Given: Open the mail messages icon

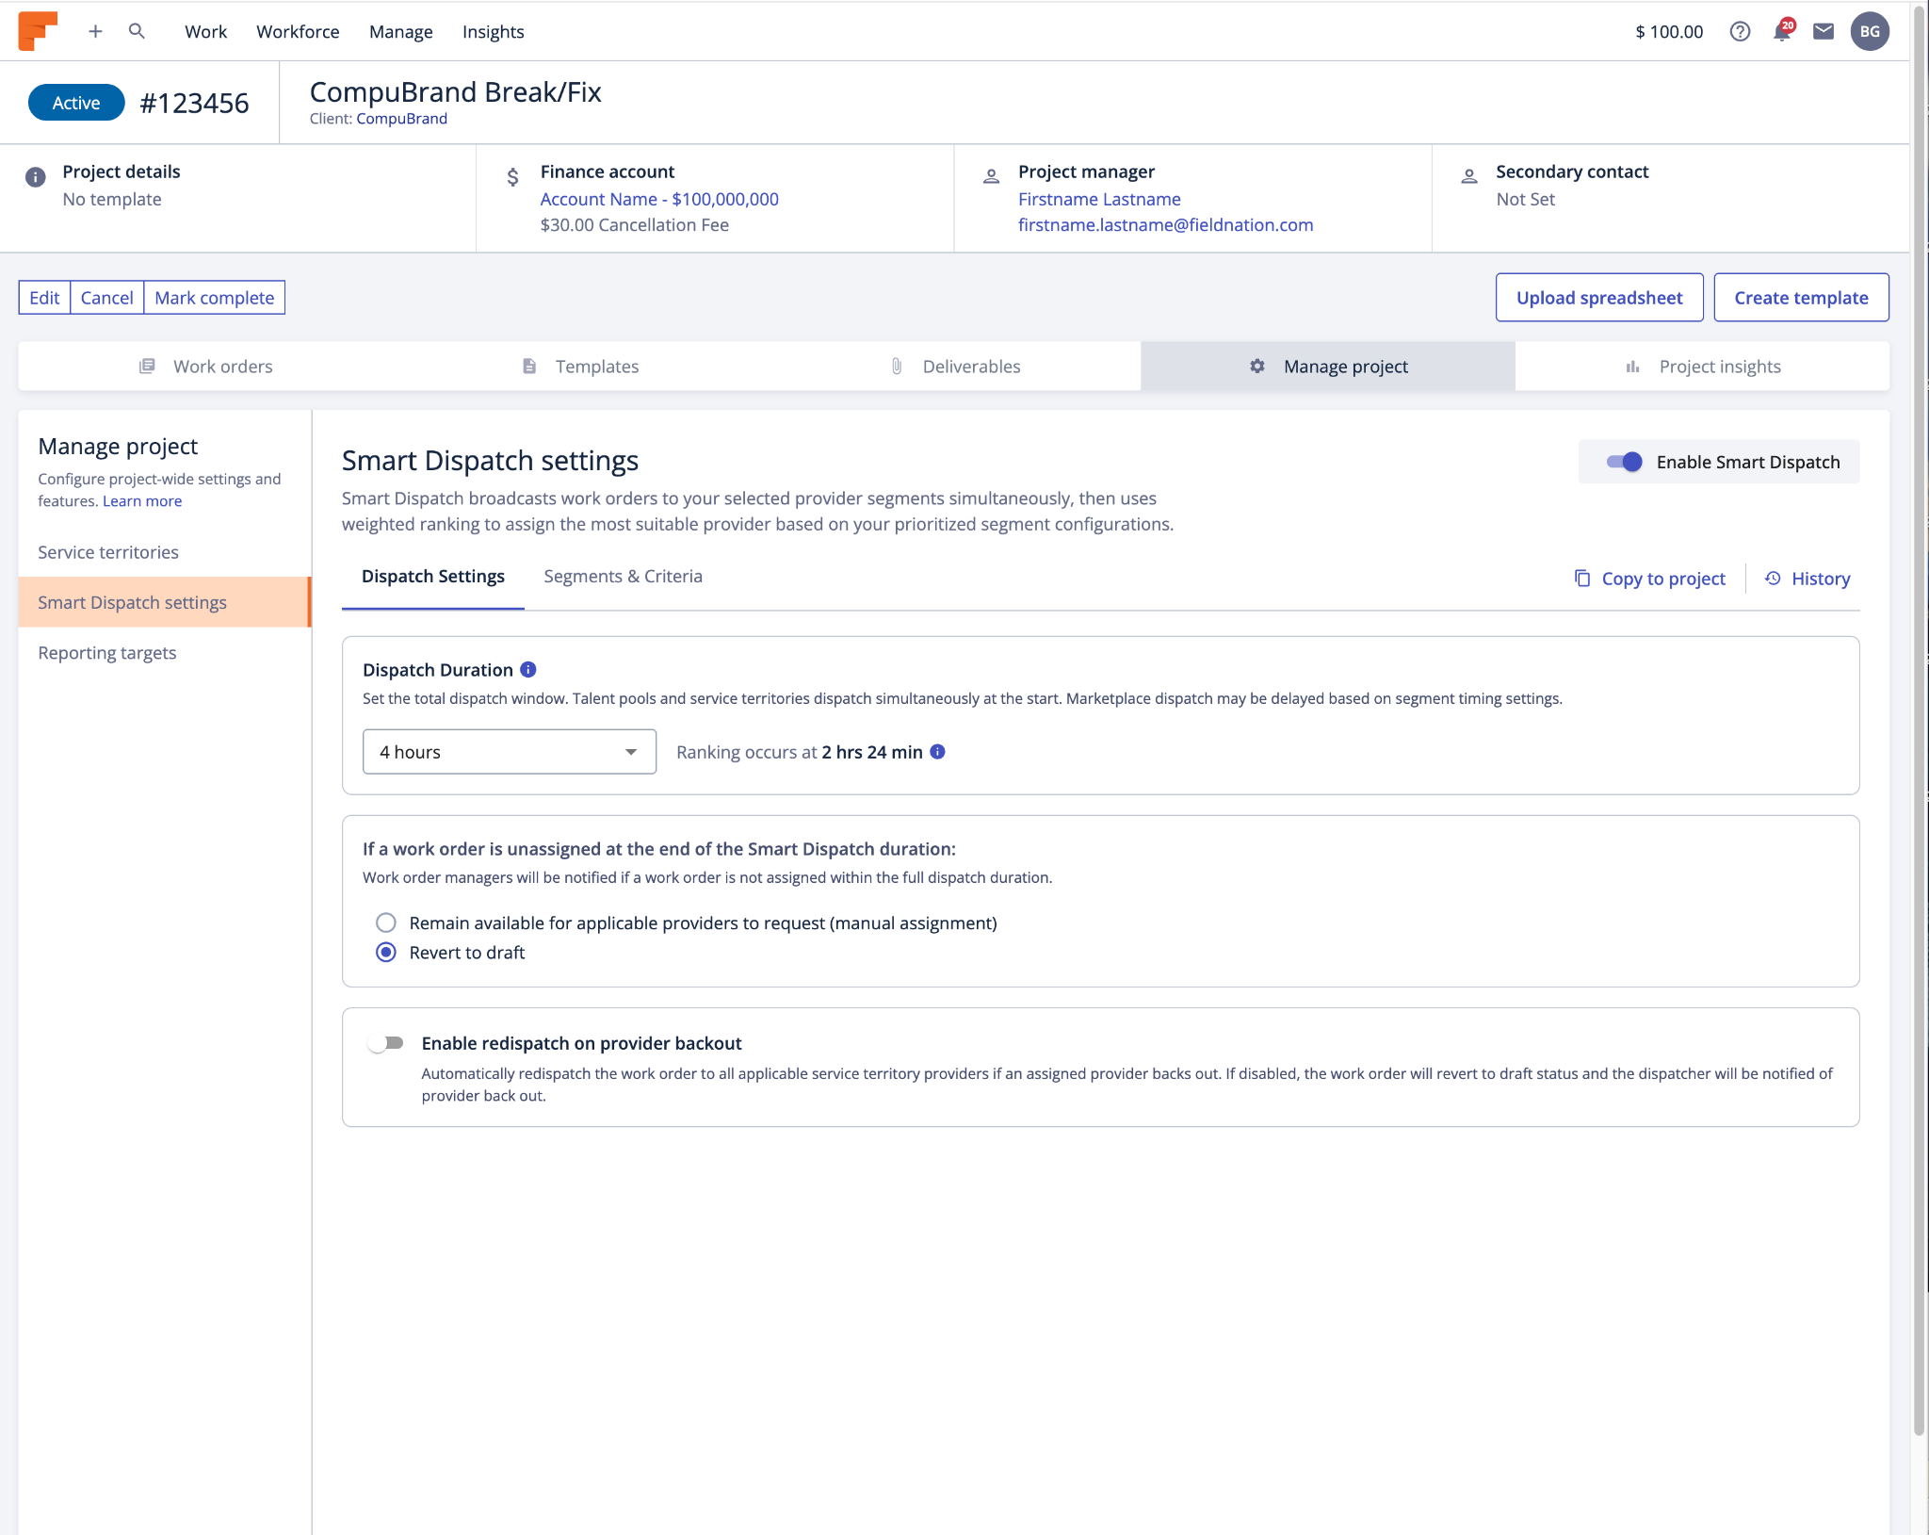Looking at the screenshot, I should pyautogui.click(x=1824, y=31).
